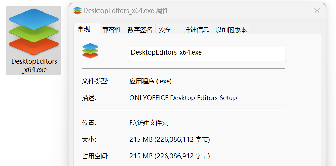Select the 安全 tab
Viewport: 336px width, 166px height.
coord(165,30)
